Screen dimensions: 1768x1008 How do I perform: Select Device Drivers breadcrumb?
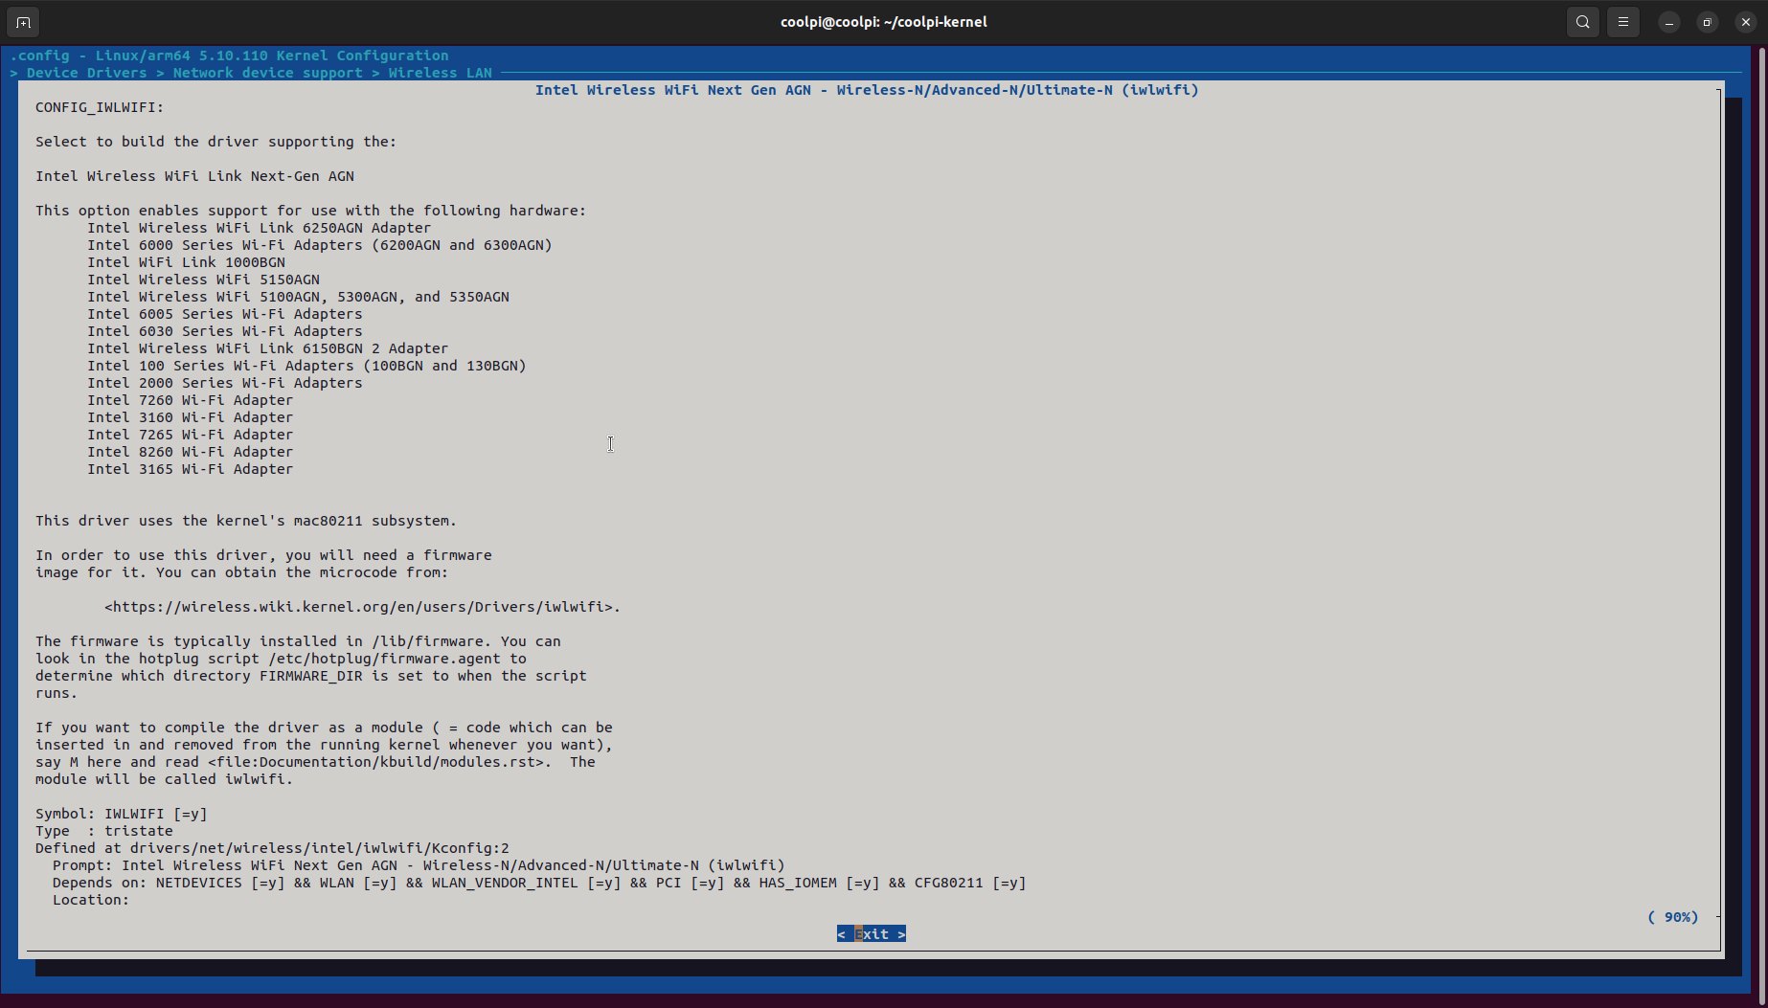[87, 73]
